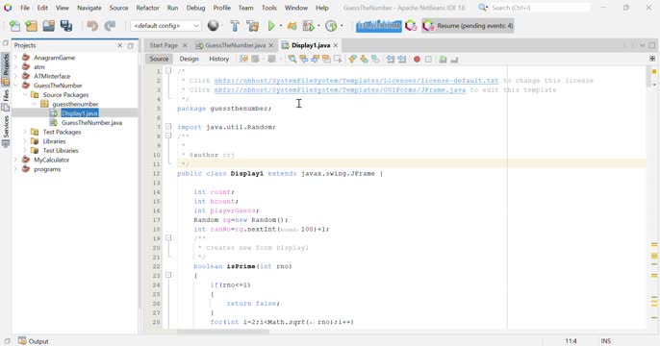Viewport: 660px width, 346px height.
Task: Run the project with green play icon
Action: tap(271, 26)
